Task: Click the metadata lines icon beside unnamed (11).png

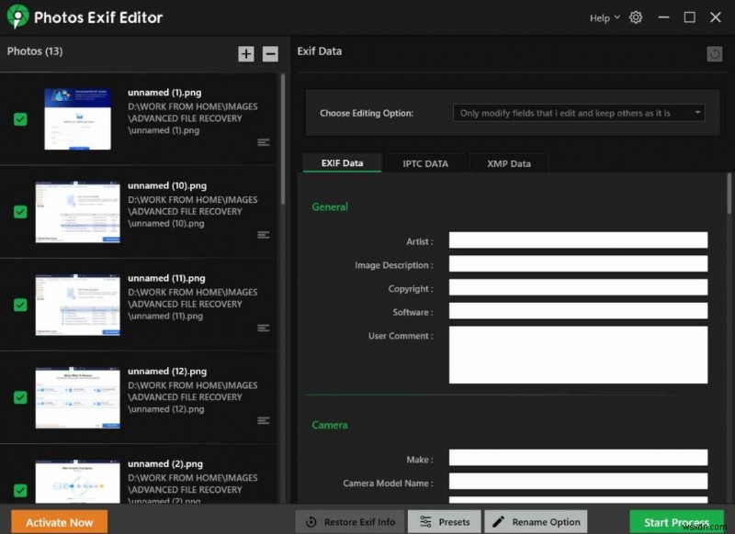Action: (264, 327)
